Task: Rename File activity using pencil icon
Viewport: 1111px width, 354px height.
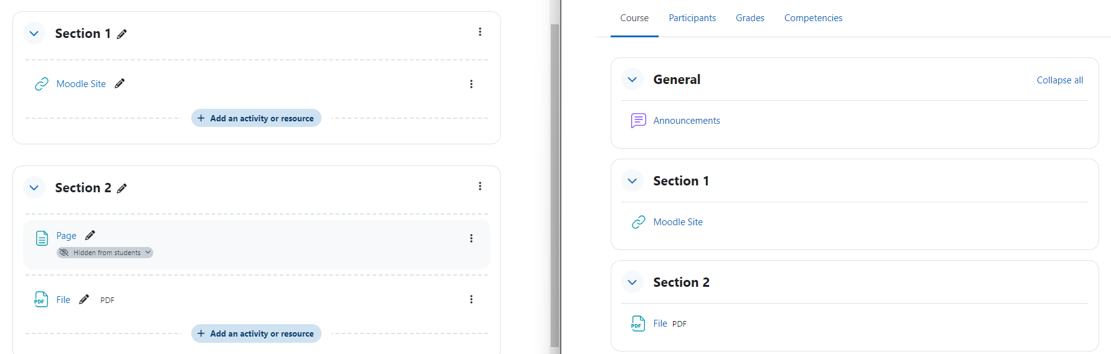Action: (84, 299)
